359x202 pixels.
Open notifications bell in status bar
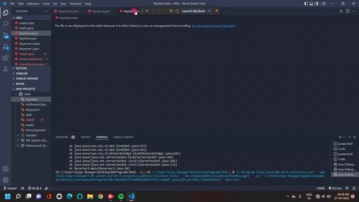[354, 189]
